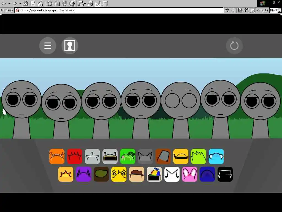Image resolution: width=282 pixels, height=212 pixels.
Task: Open the hamburger menu button
Action: point(48,46)
